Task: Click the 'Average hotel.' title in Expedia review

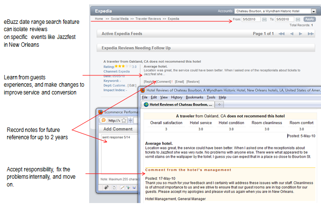Action: pos(155,67)
